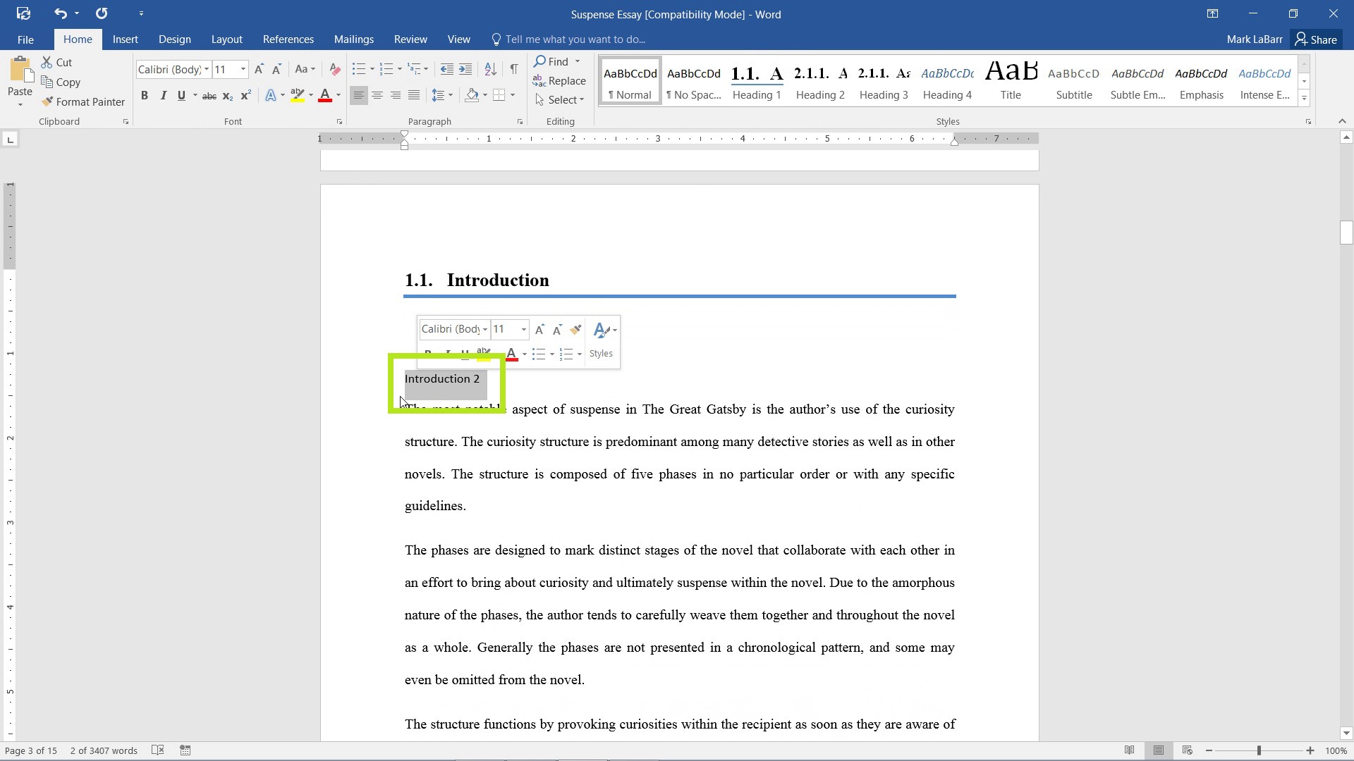Image resolution: width=1354 pixels, height=761 pixels.
Task: Select the bullets list icon
Action: 359,68
